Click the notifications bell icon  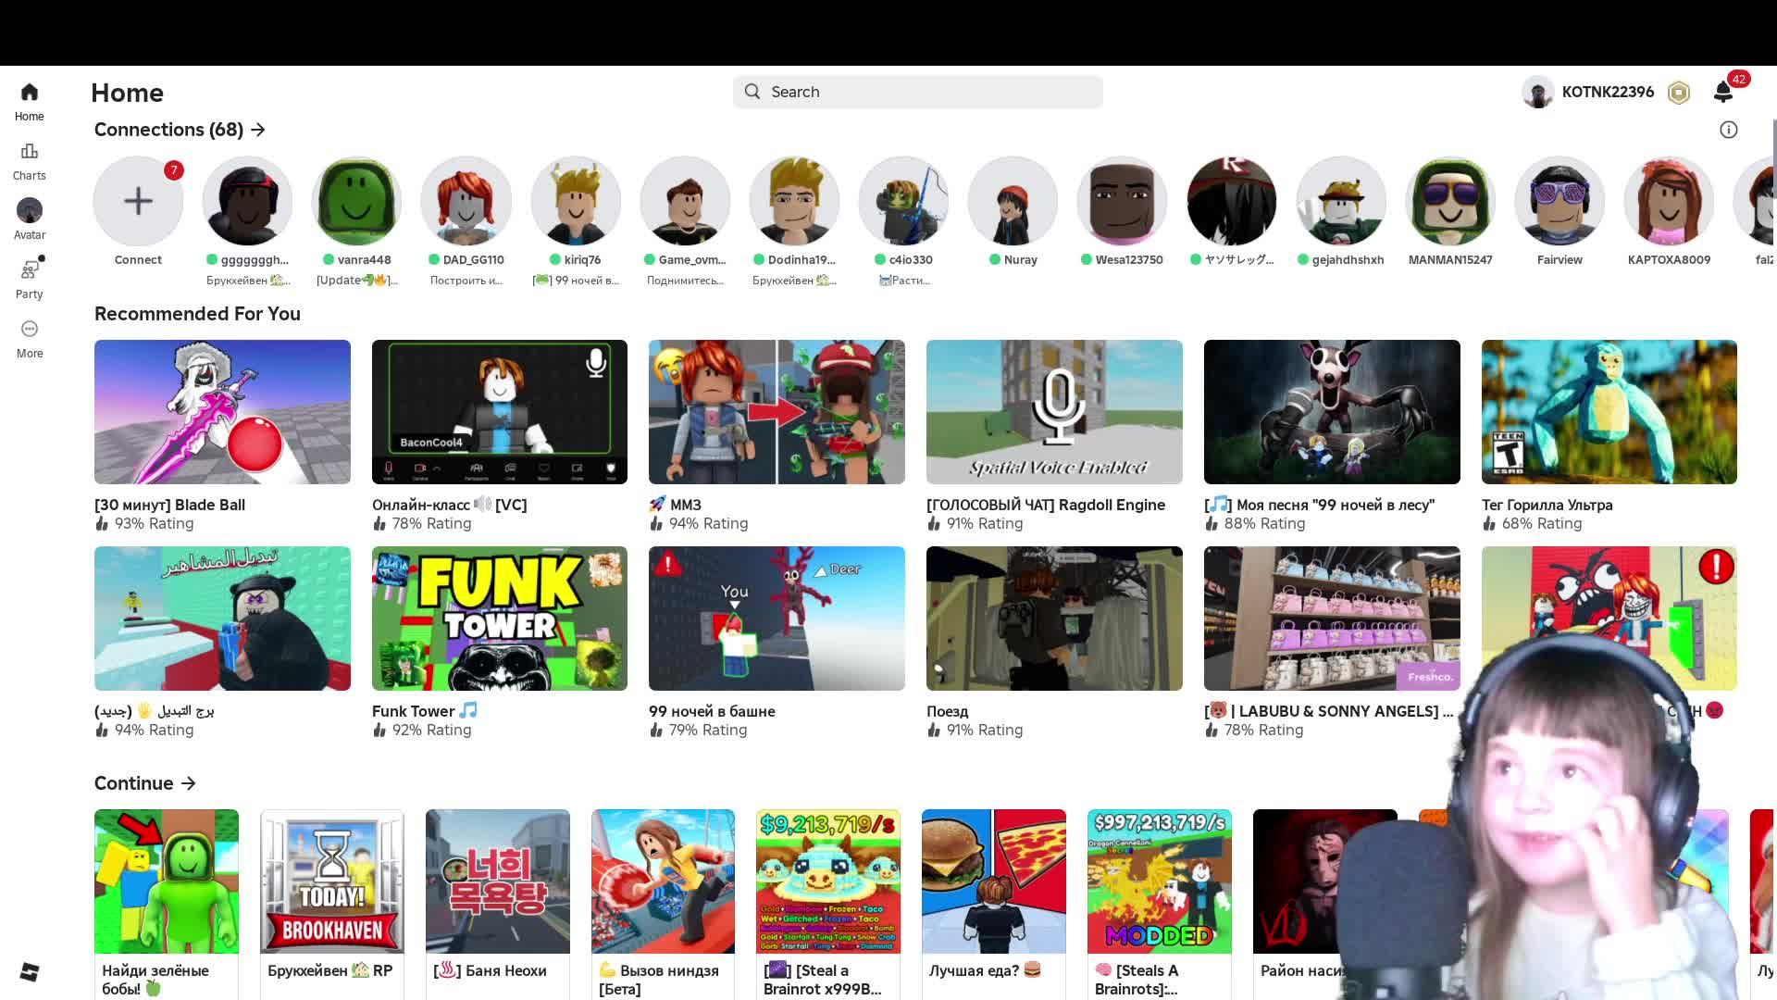point(1722,92)
